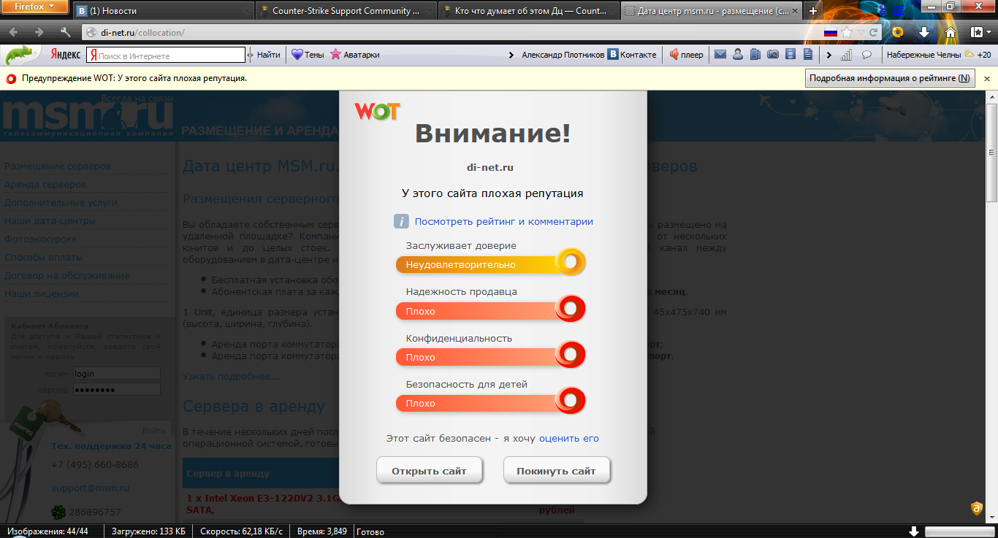Open the плеер speaker button
Screen dimensions: 998x538
[x=686, y=55]
